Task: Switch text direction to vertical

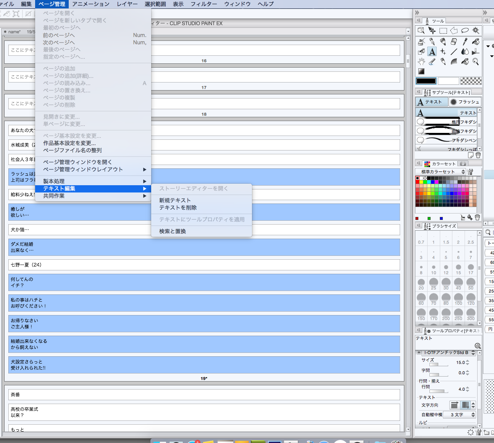Action: [x=465, y=405]
